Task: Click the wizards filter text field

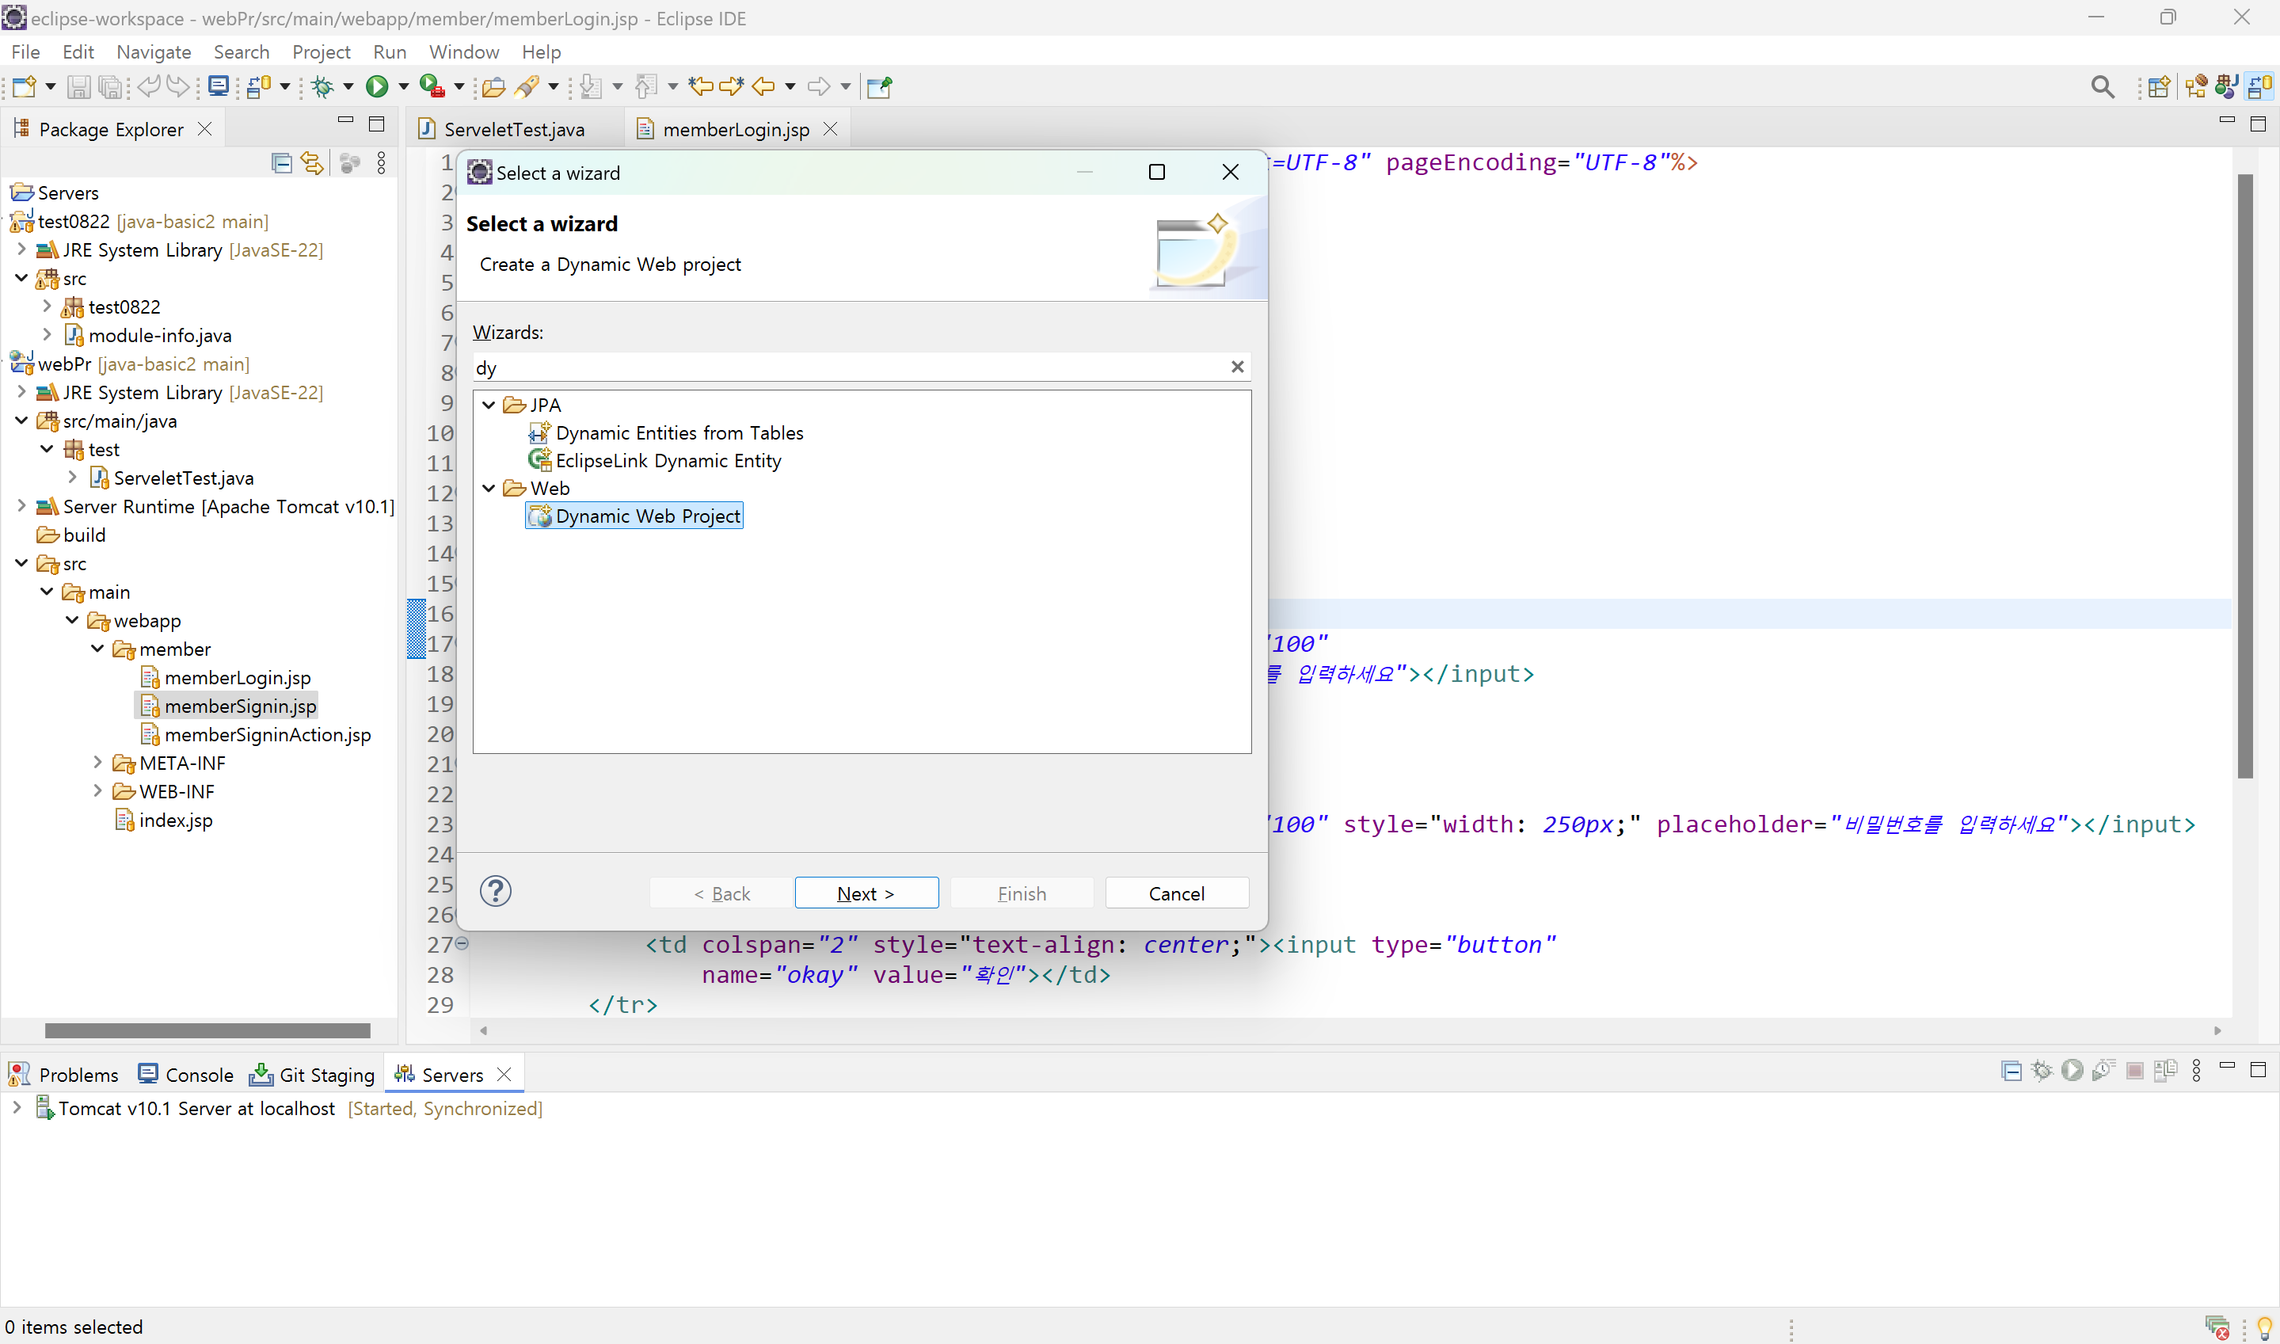Action: [851, 367]
